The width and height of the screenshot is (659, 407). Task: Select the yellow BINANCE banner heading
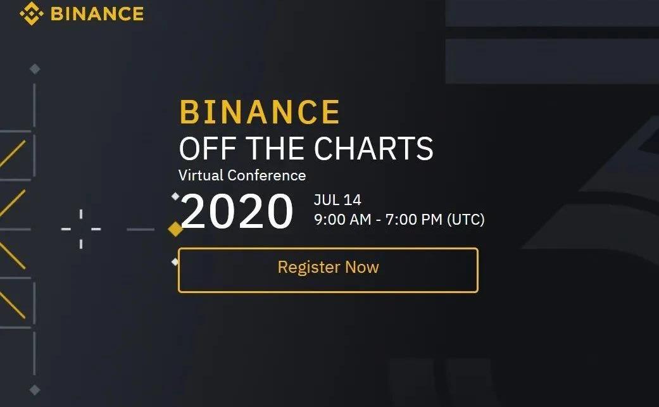click(x=260, y=112)
